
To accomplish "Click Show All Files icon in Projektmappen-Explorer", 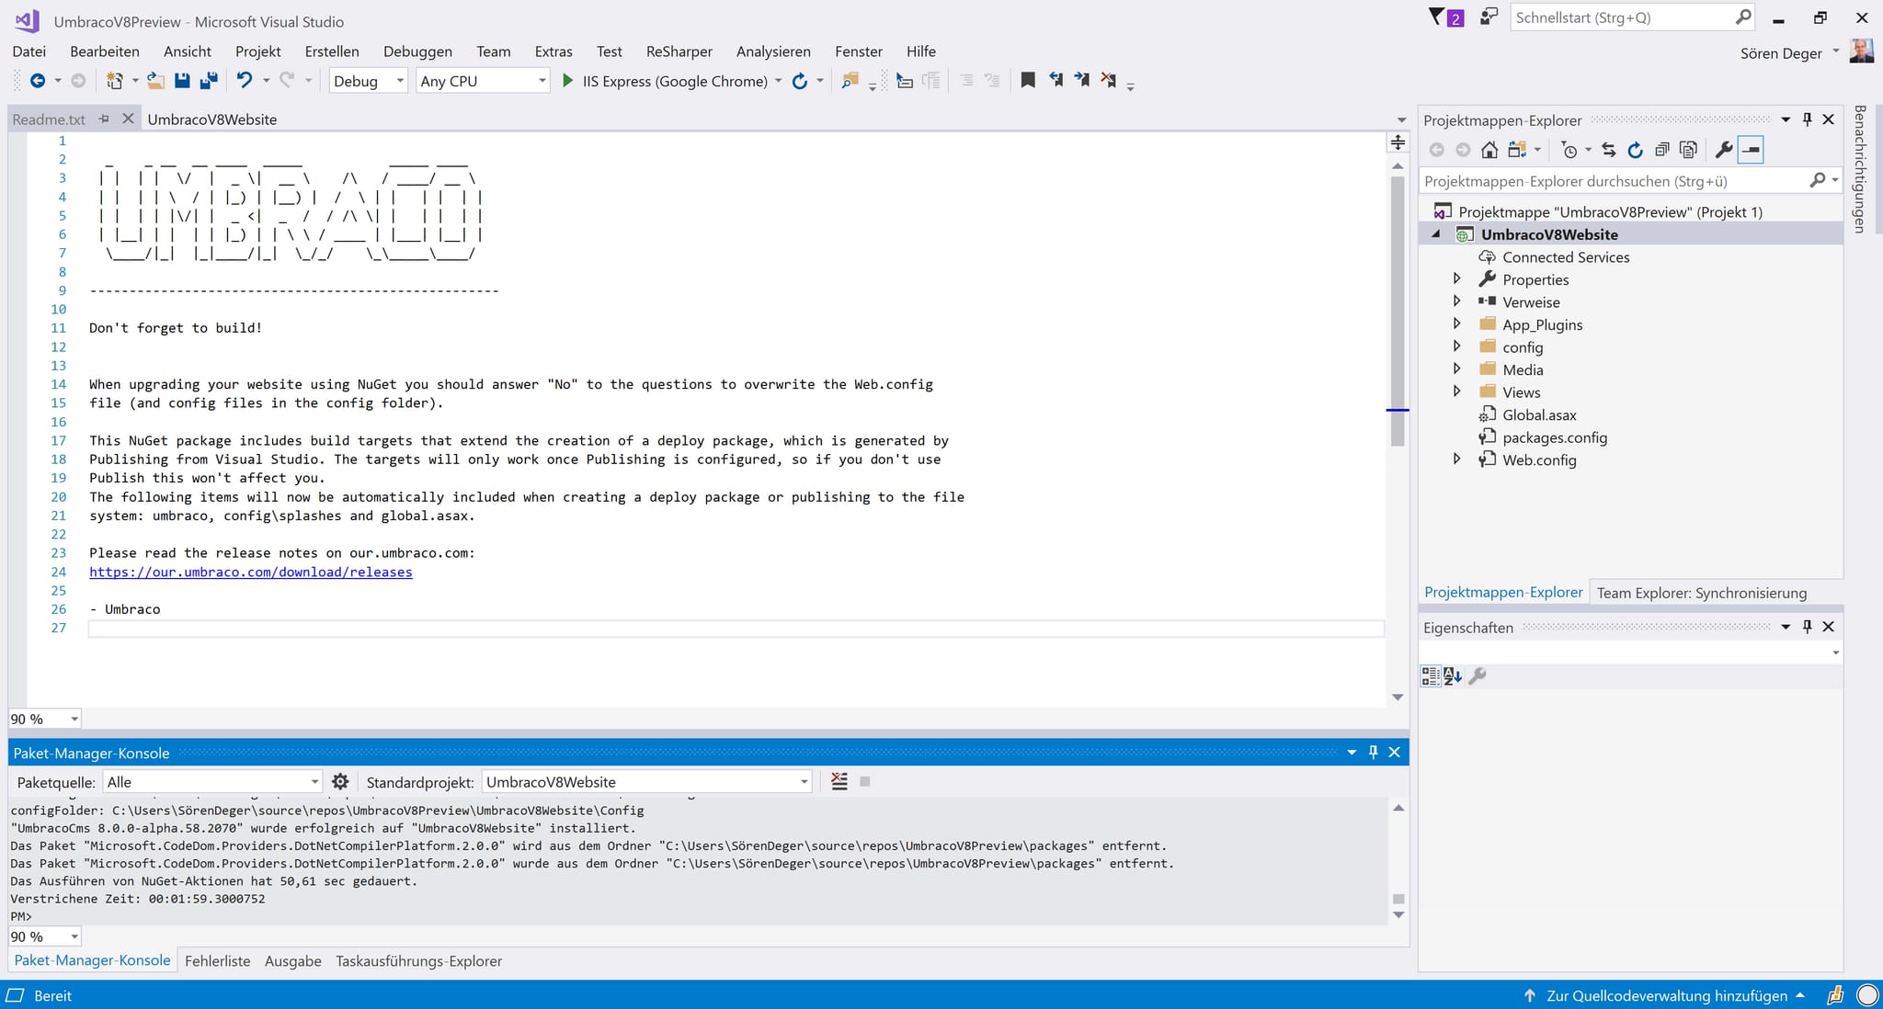I will pyautogui.click(x=1688, y=150).
